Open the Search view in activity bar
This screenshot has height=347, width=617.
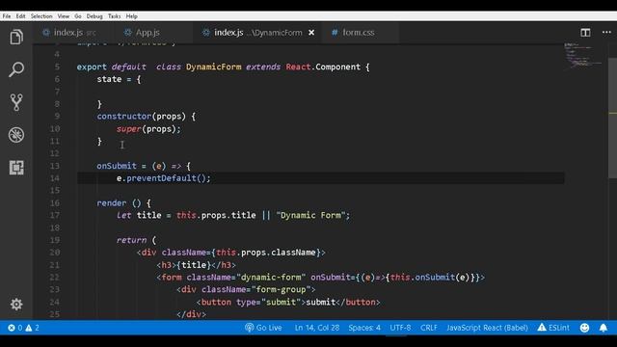[x=16, y=69]
